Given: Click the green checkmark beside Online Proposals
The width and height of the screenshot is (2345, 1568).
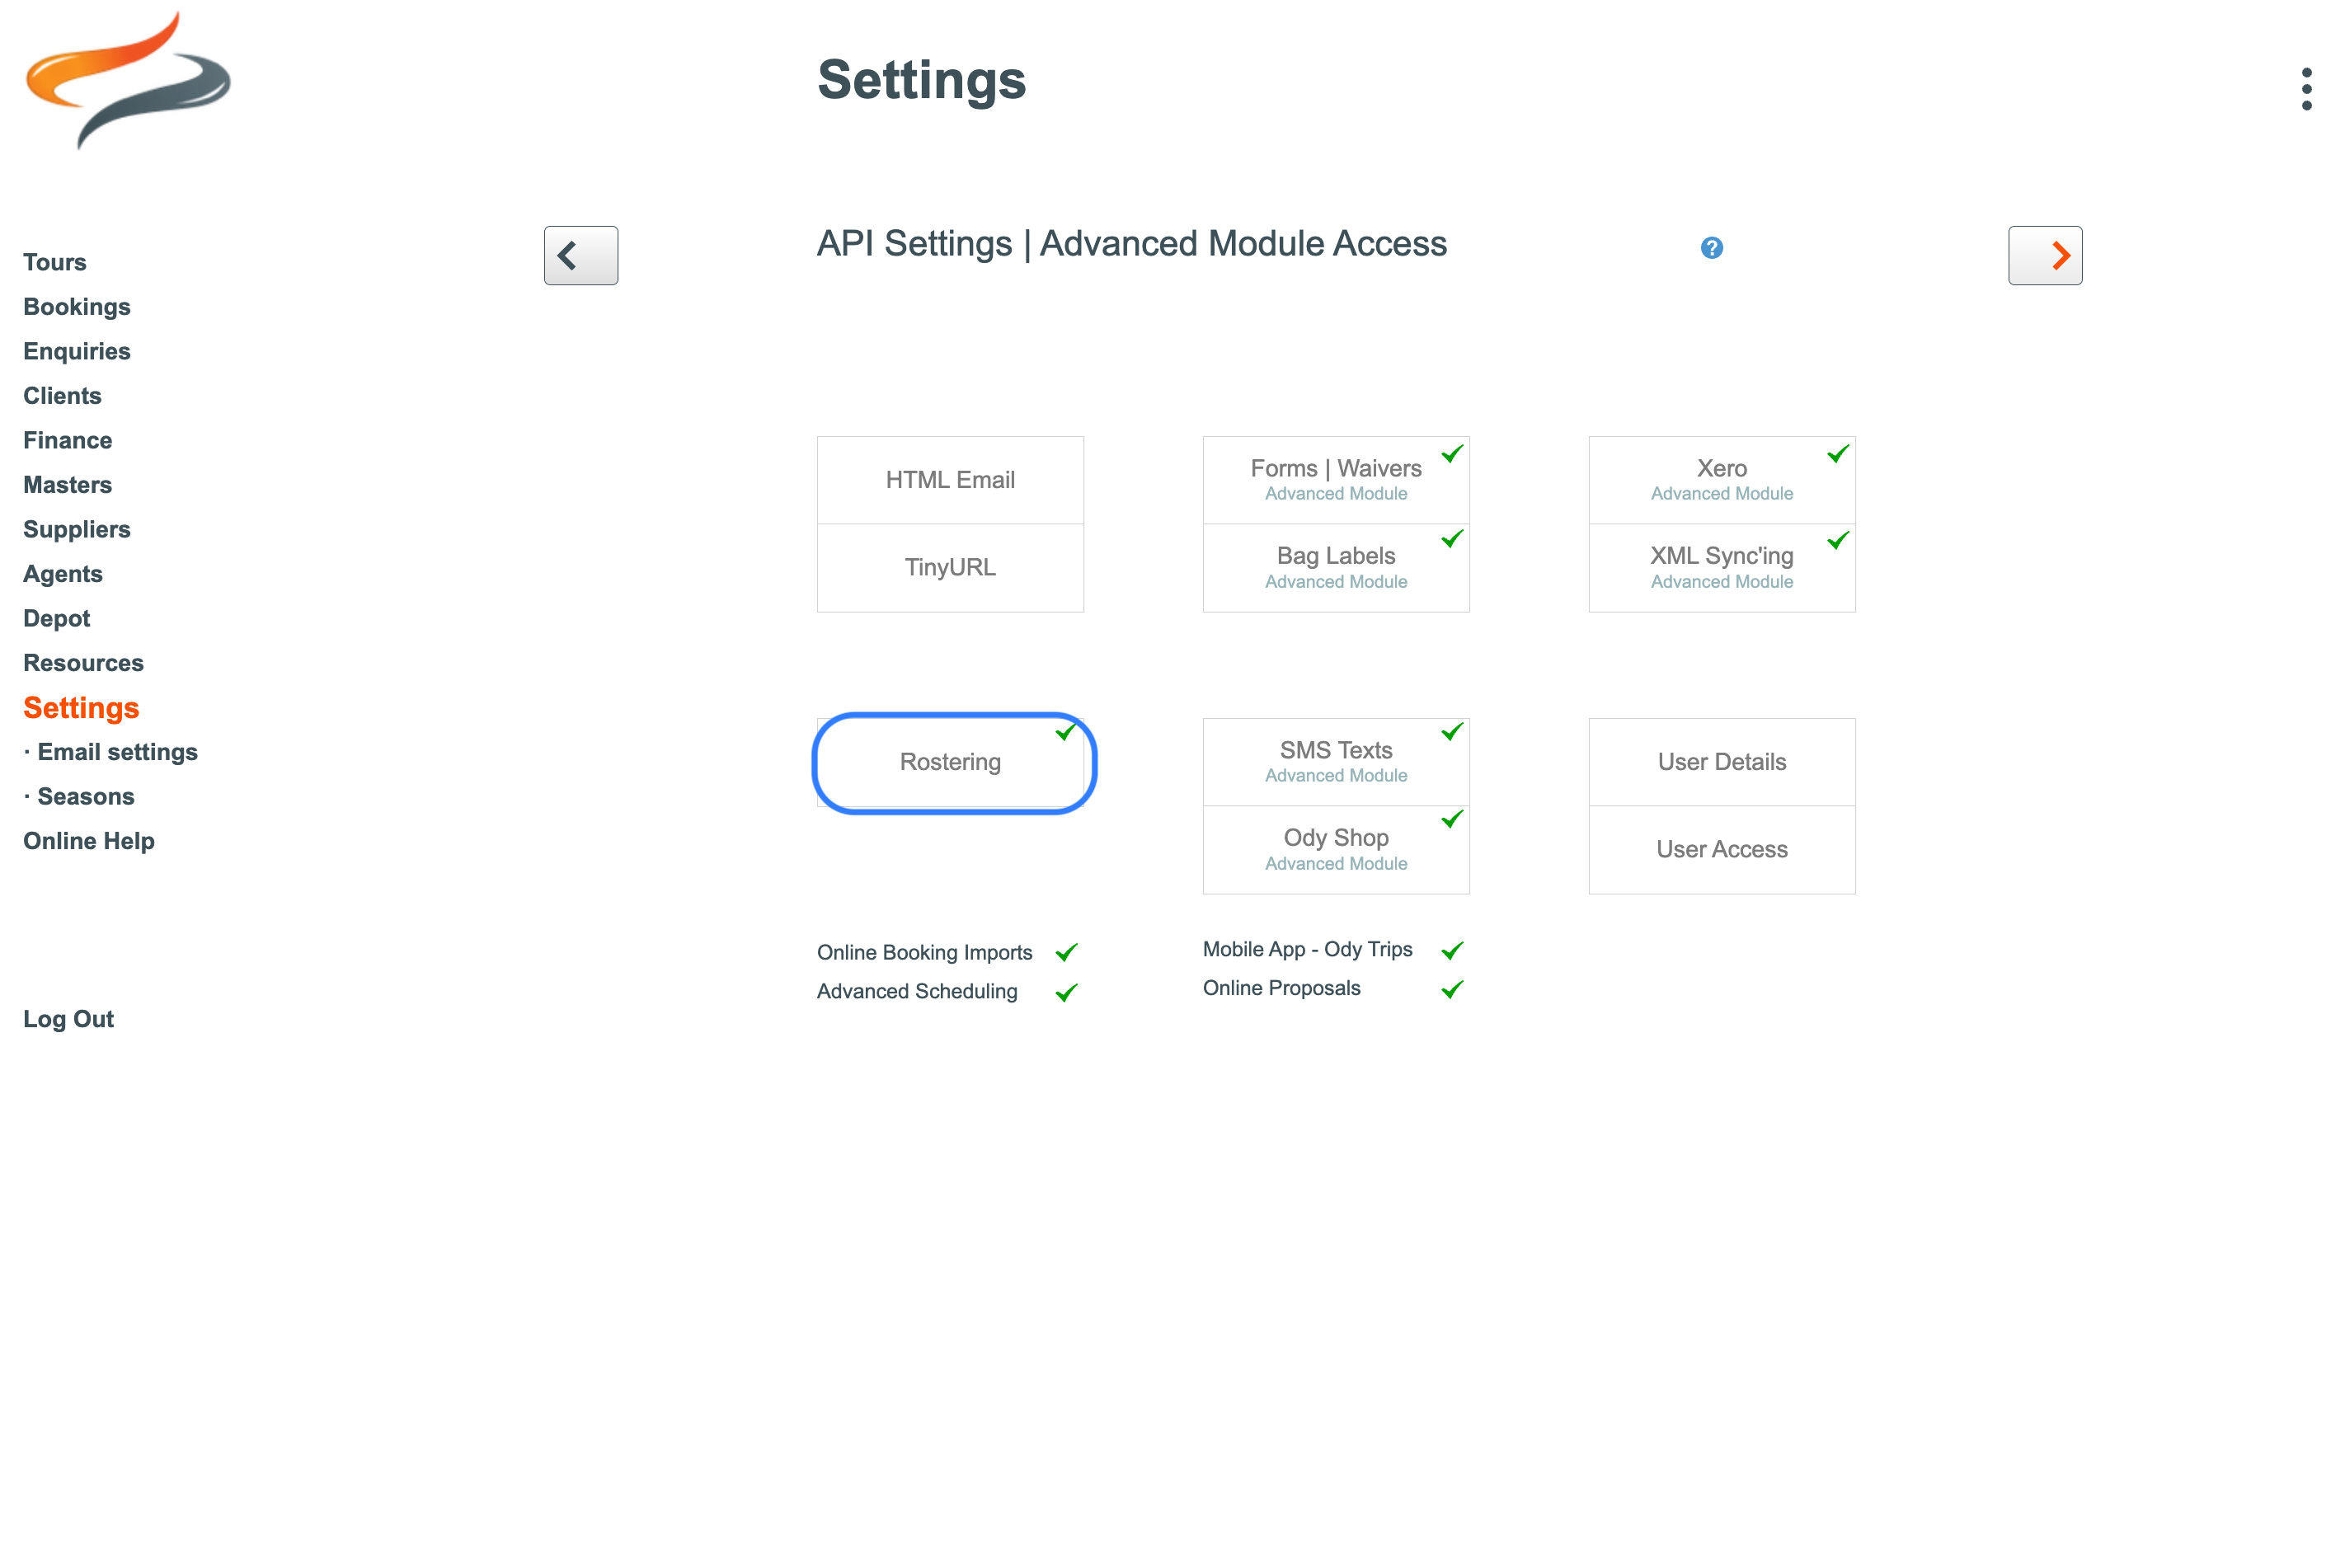Looking at the screenshot, I should tap(1452, 989).
